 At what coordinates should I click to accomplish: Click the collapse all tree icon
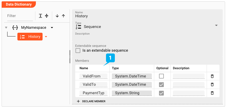pyautogui.click(x=47, y=16)
